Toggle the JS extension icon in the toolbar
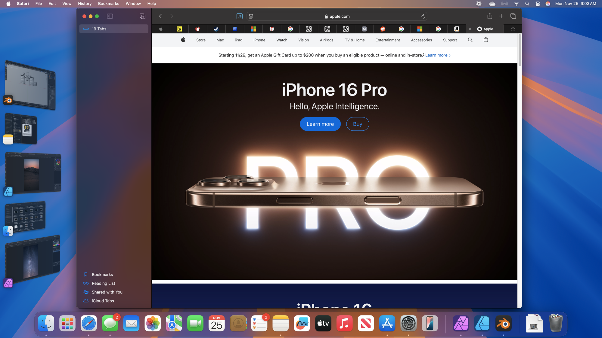The image size is (602, 338). (x=239, y=16)
